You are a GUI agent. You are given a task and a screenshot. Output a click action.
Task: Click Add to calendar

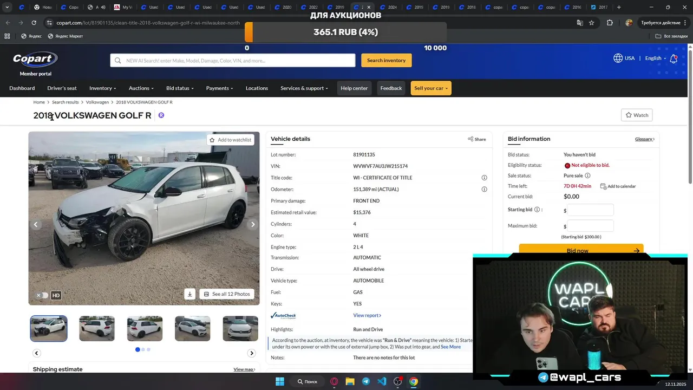[x=618, y=186]
